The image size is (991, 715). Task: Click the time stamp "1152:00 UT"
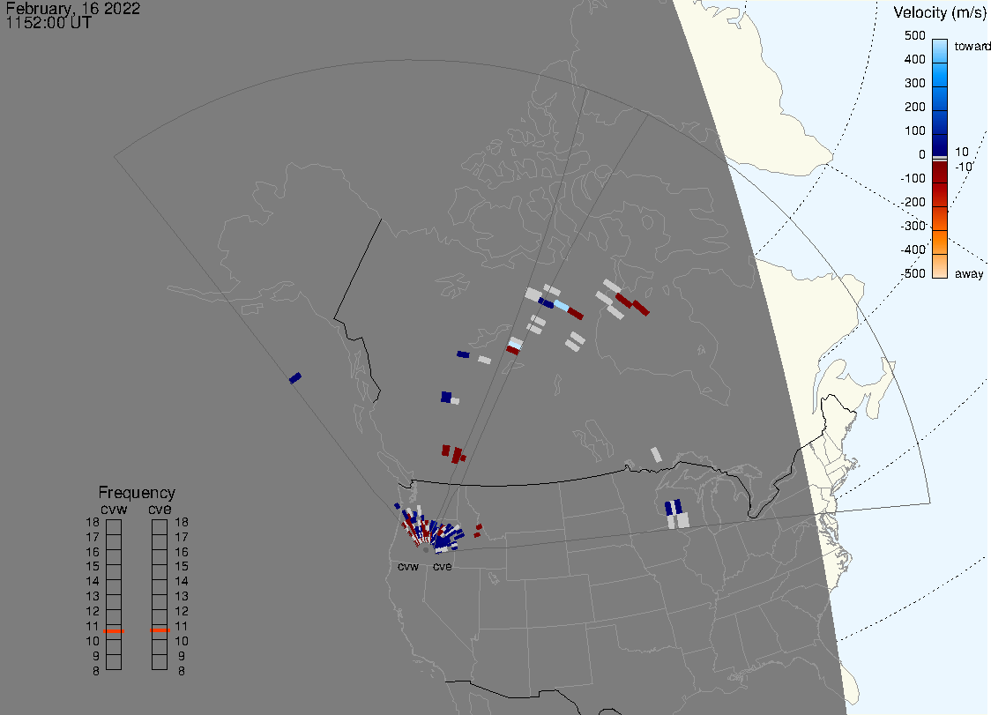(x=48, y=23)
